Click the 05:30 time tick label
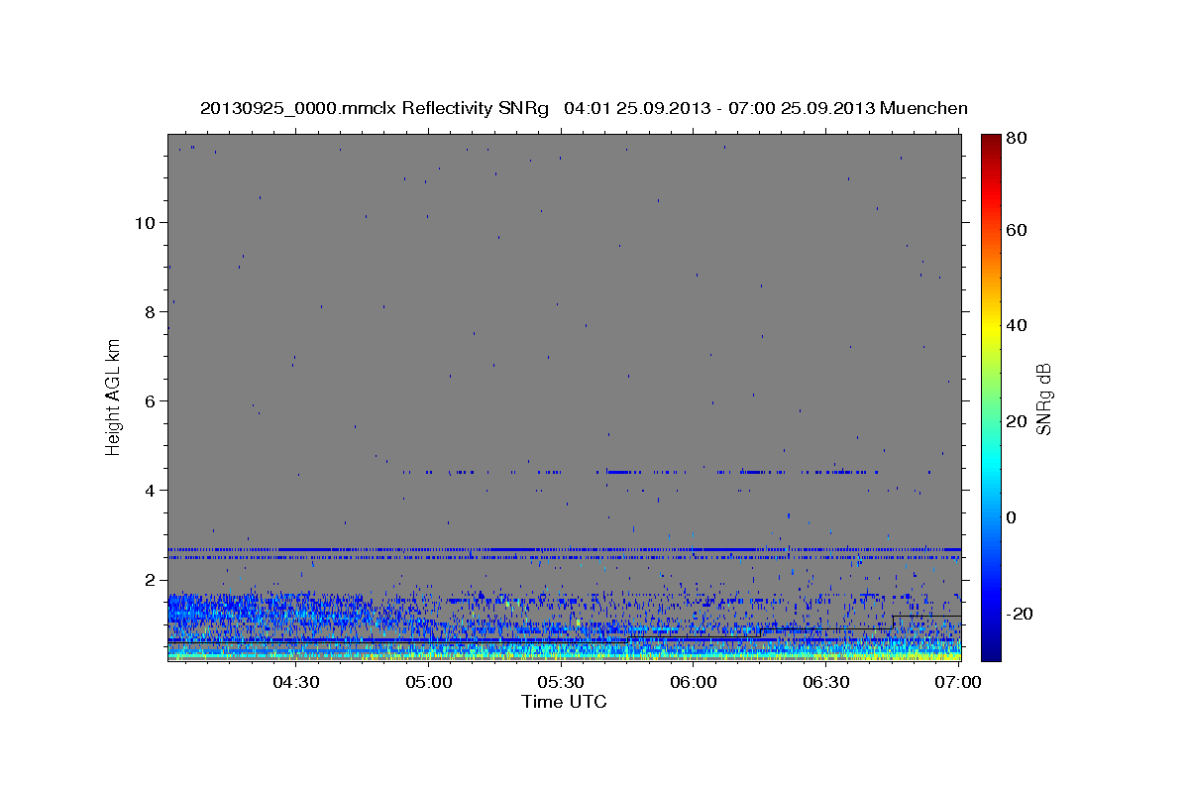 coord(560,682)
